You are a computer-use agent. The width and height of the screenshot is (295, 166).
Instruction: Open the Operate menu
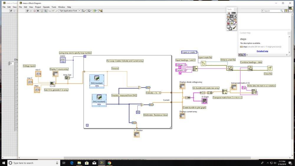pos(46,7)
